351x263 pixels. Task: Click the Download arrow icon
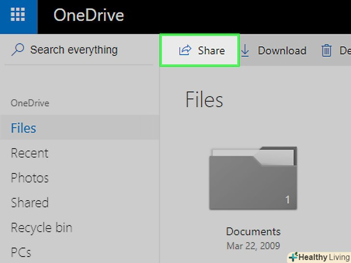pos(245,50)
